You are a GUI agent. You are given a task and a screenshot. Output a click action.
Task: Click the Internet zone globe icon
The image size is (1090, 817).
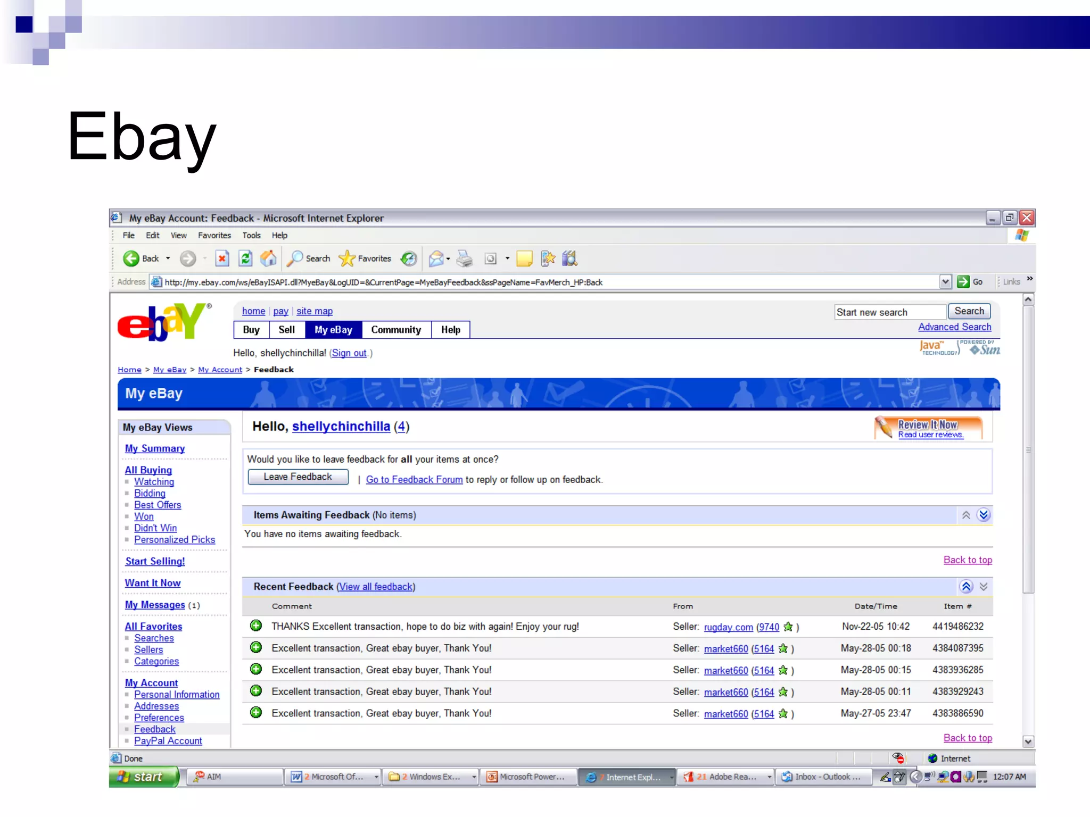tap(932, 758)
